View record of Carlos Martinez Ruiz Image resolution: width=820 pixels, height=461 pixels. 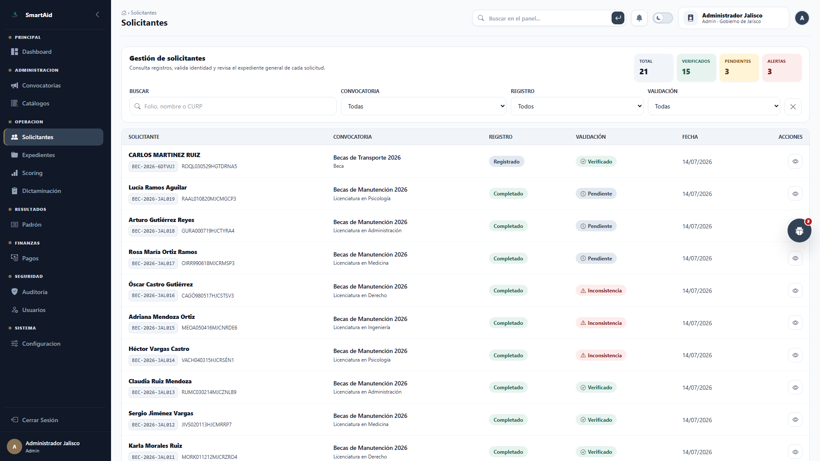point(795,161)
